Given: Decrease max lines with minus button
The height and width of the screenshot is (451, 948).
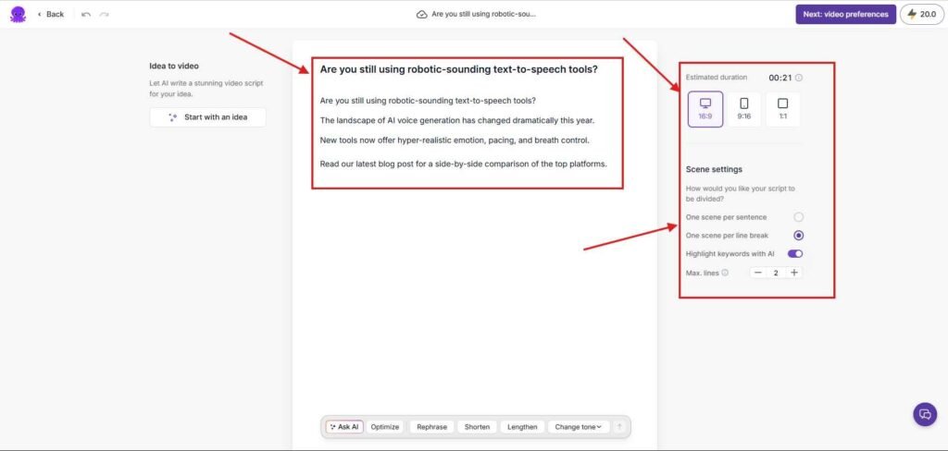Looking at the screenshot, I should click(758, 273).
